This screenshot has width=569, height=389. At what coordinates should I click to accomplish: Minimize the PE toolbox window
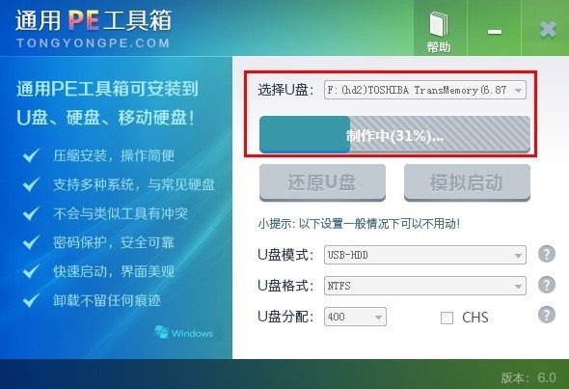pos(494,32)
